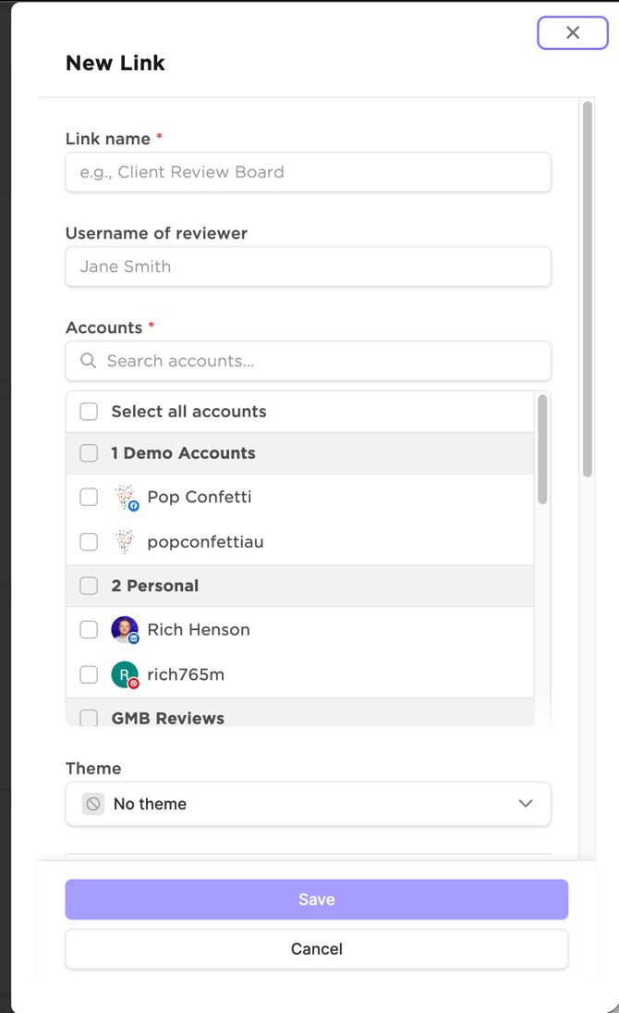This screenshot has width=619, height=1013.
Task: Check the Select all accounts checkbox
Action: coord(89,412)
